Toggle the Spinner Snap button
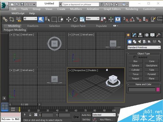 (x=145, y=19)
